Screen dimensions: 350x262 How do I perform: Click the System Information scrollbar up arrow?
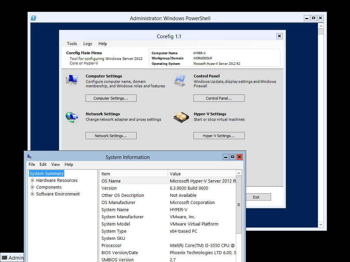pyautogui.click(x=239, y=173)
